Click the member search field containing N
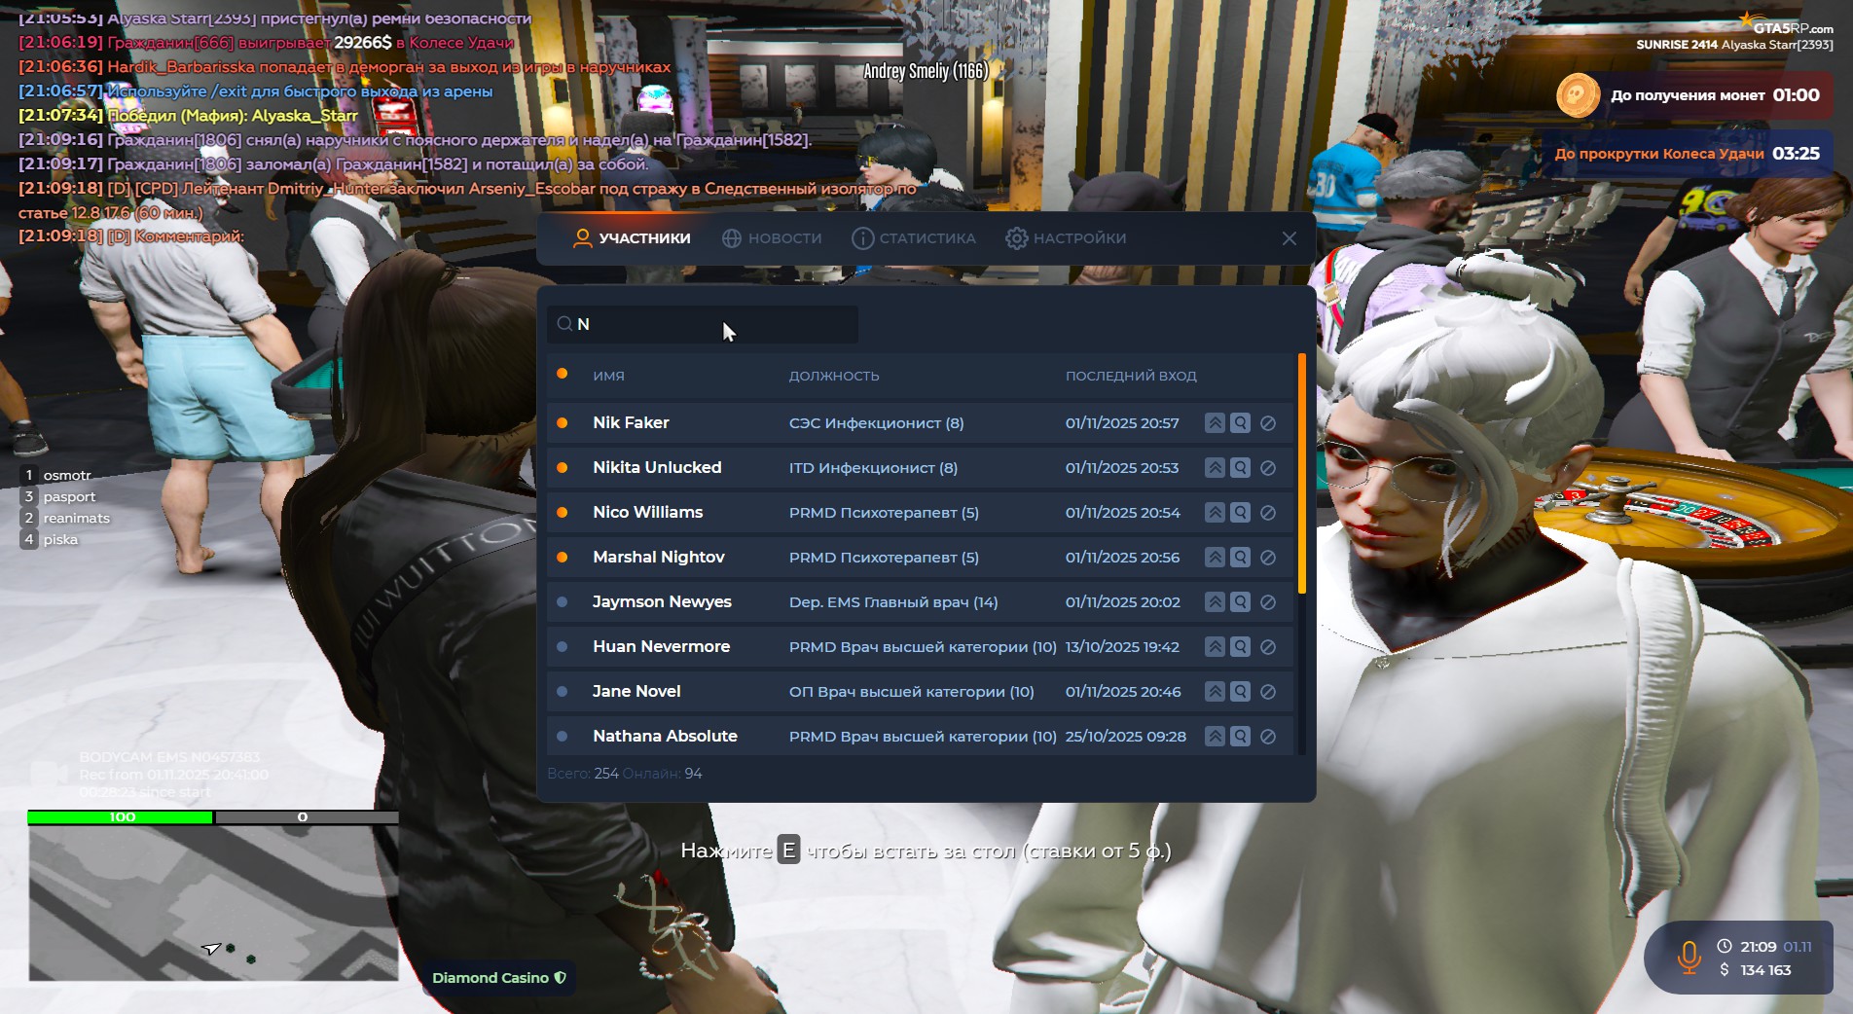 703,324
